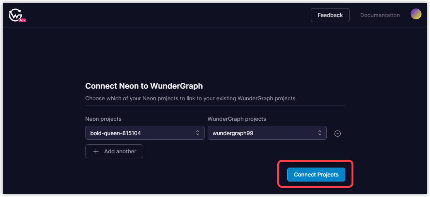Click the bold-queen-815104 selected value

[x=116, y=133]
